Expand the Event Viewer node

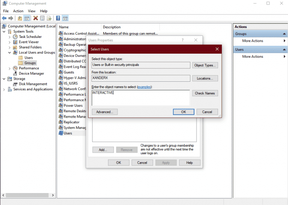[10, 42]
